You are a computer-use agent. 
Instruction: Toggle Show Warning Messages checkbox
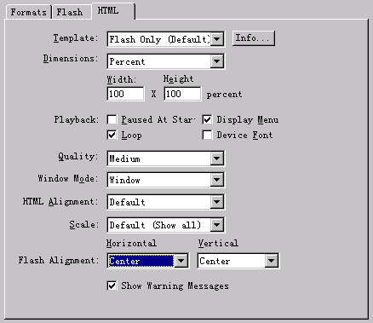pos(112,286)
